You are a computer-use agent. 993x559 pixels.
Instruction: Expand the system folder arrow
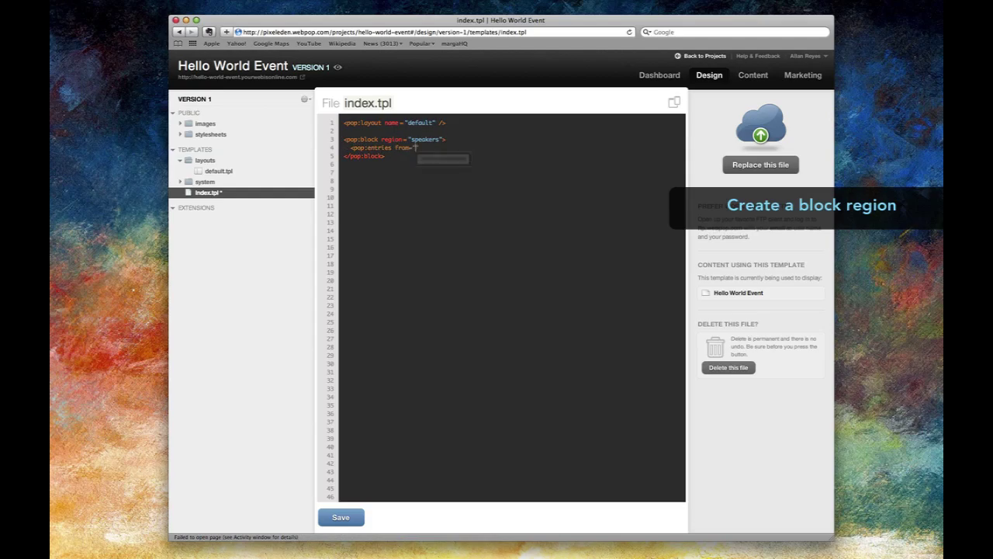(180, 182)
